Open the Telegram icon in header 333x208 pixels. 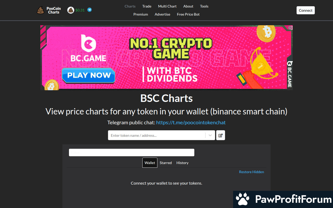[89, 10]
